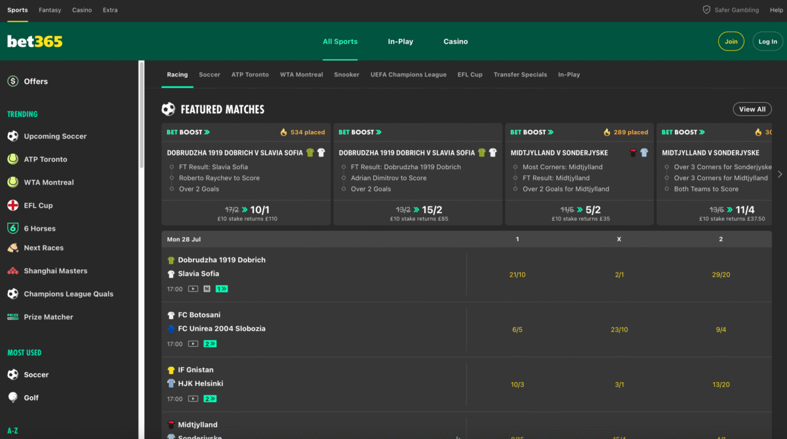Open the Next Races horse icon

coord(12,248)
